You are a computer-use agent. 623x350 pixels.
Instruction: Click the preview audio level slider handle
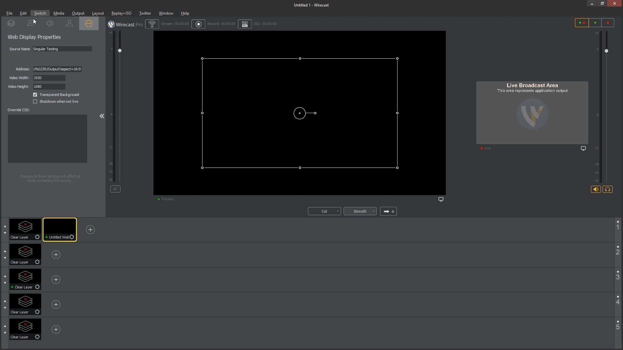(x=120, y=51)
